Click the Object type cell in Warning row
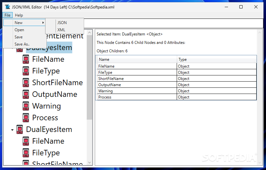Viewport: 266px width, 170px height. click(x=217, y=91)
